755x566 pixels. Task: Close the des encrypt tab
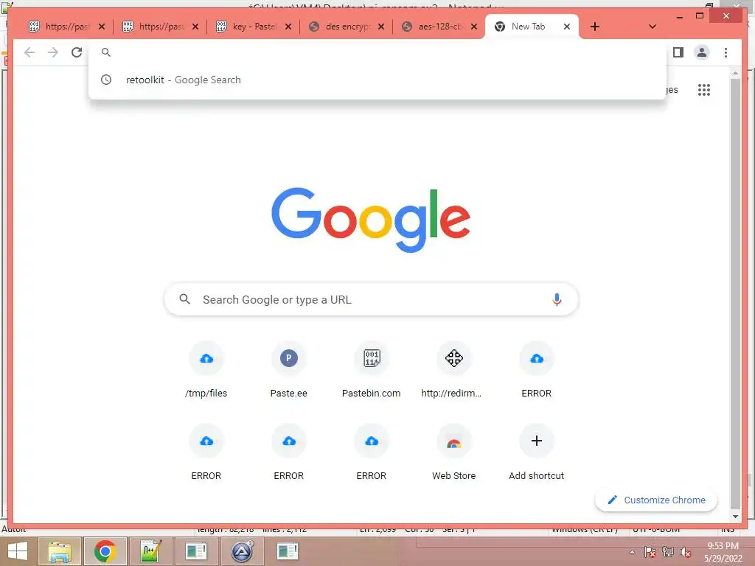(381, 27)
